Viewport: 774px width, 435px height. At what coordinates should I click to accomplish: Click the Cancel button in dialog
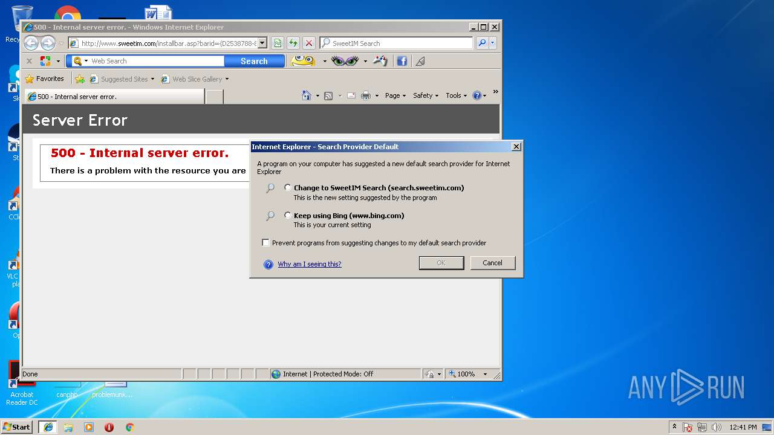492,263
